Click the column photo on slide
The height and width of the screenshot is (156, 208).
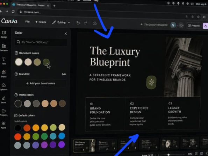pos(183,67)
